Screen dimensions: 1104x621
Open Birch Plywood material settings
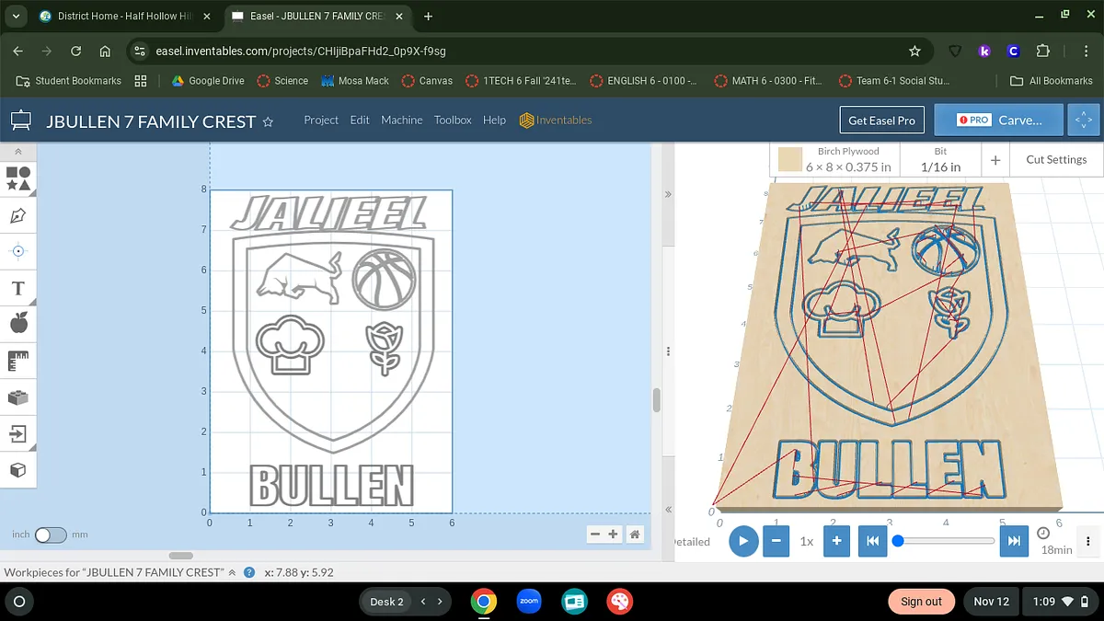point(835,160)
